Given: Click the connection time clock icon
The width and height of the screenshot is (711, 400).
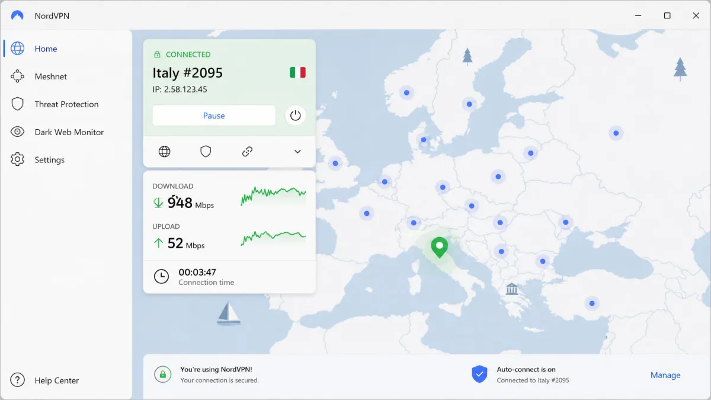Looking at the screenshot, I should 161,276.
